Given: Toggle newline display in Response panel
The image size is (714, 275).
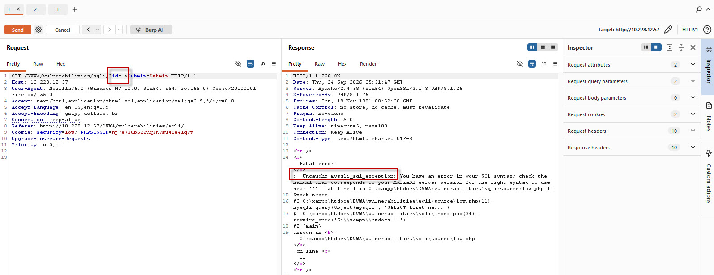Looking at the screenshot, I should point(544,64).
